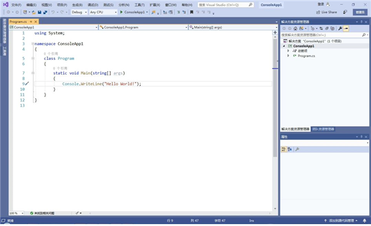The width and height of the screenshot is (371, 226).
Task: Toggle categorized view in Properties panel
Action: coord(284,149)
